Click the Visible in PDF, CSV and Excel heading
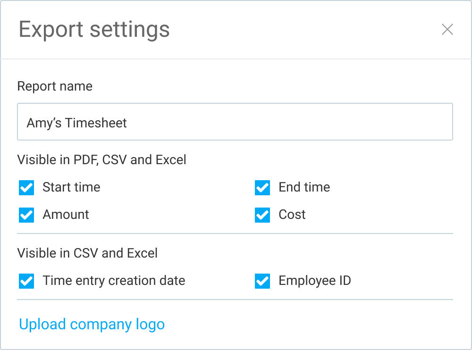 click(x=102, y=160)
